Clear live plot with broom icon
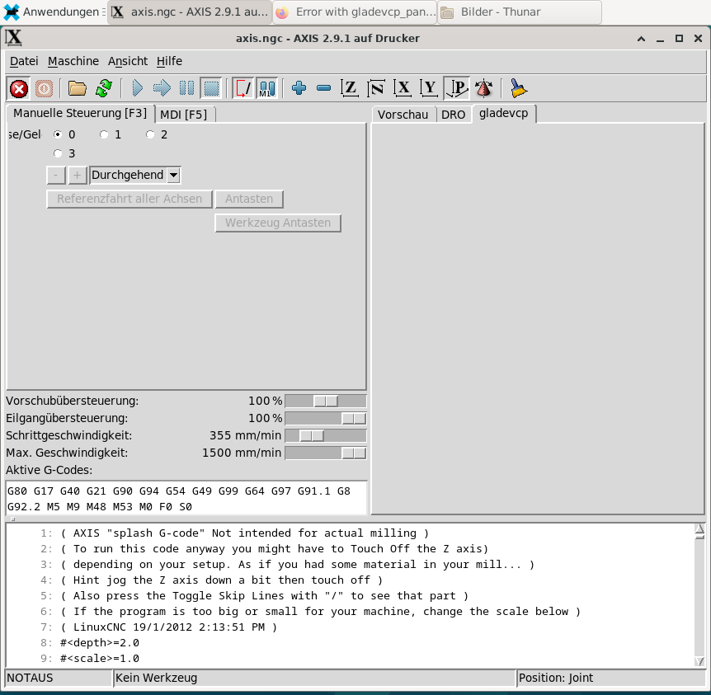Viewport: 711px width, 695px height. [518, 88]
